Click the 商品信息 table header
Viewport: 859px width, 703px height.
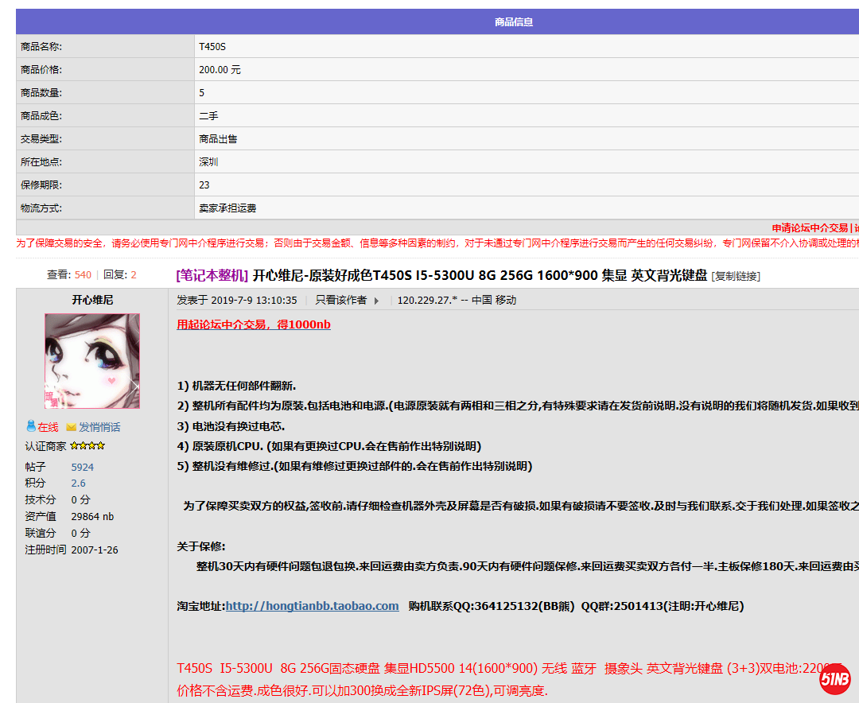tap(514, 22)
